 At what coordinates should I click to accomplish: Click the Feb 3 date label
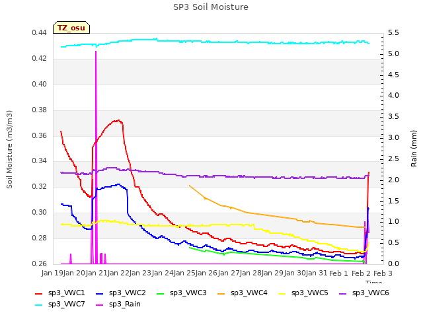click(383, 273)
